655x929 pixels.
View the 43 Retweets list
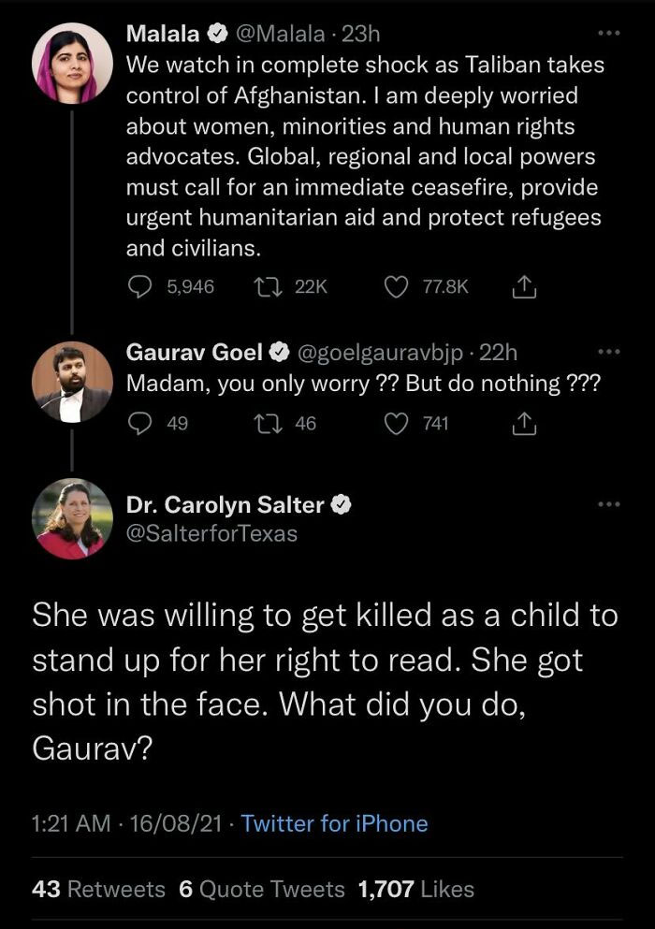(98, 889)
